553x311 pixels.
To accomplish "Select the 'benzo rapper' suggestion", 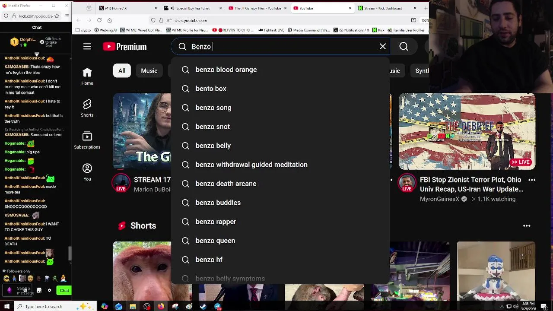I will 280,222.
